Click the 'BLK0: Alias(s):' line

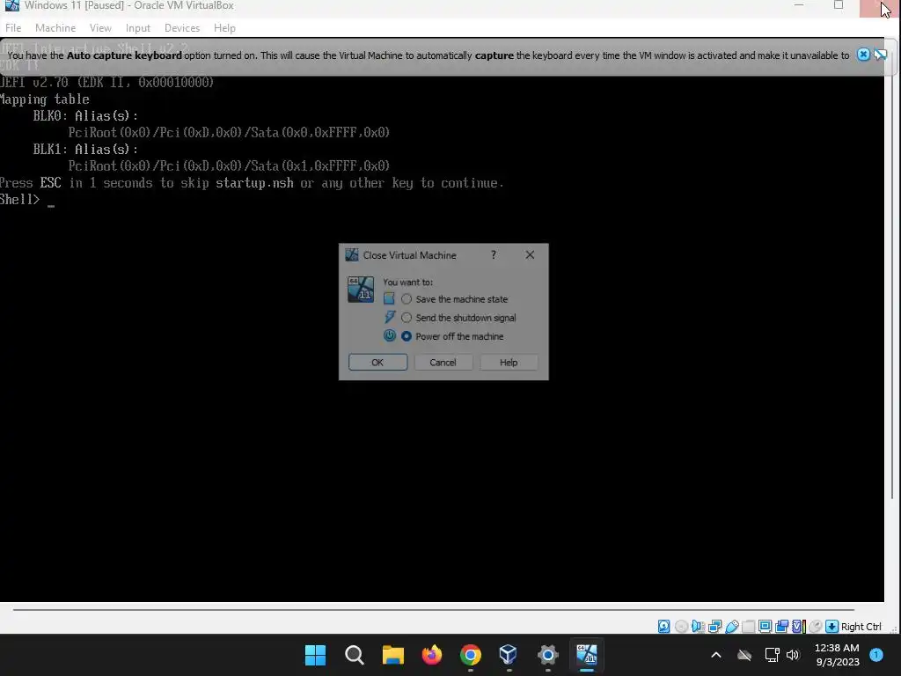pos(85,116)
